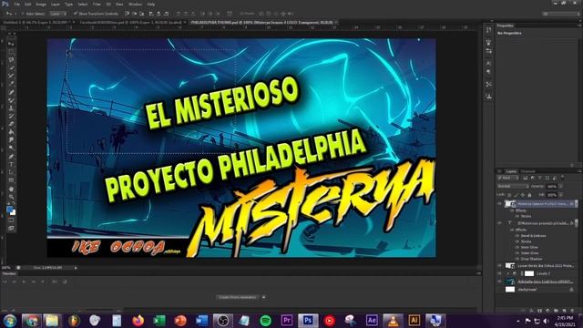Open the Opacity value dropdown arrow
Image resolution: width=583 pixels, height=328 pixels.
click(561, 186)
